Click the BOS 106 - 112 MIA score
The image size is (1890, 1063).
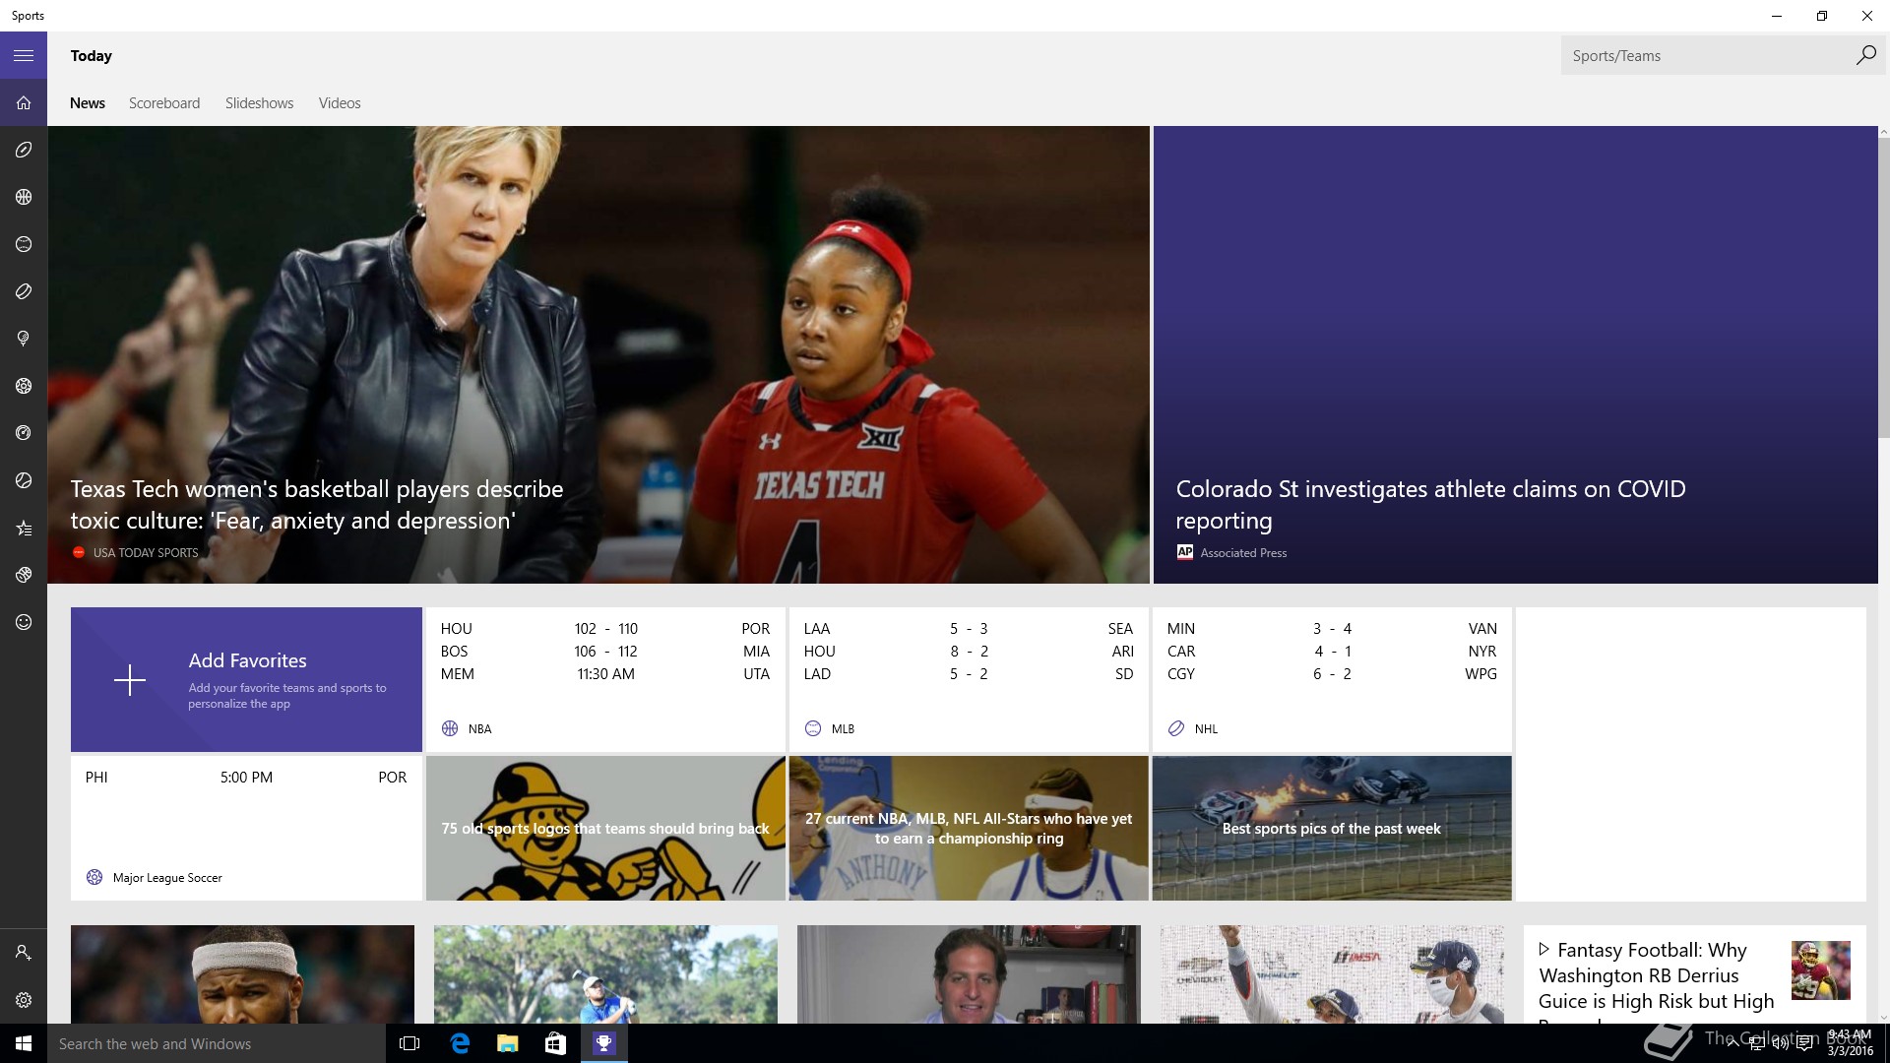[x=605, y=651]
